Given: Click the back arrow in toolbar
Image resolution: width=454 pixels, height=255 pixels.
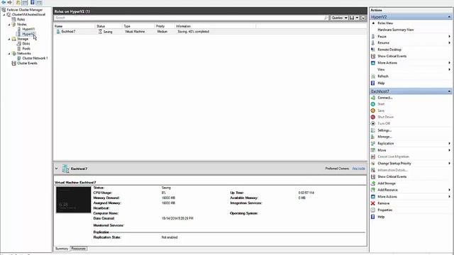Looking at the screenshot, I should point(4,2).
